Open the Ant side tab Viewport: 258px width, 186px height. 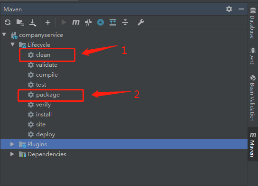tap(253, 56)
